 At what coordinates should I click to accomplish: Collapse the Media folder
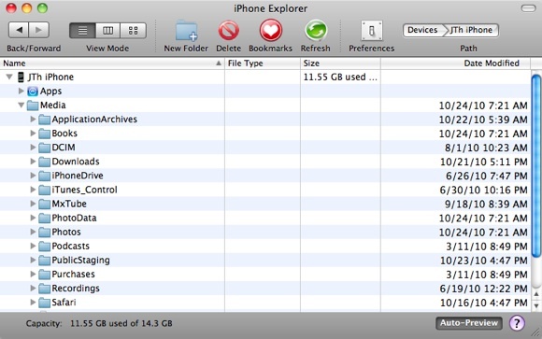[21, 105]
